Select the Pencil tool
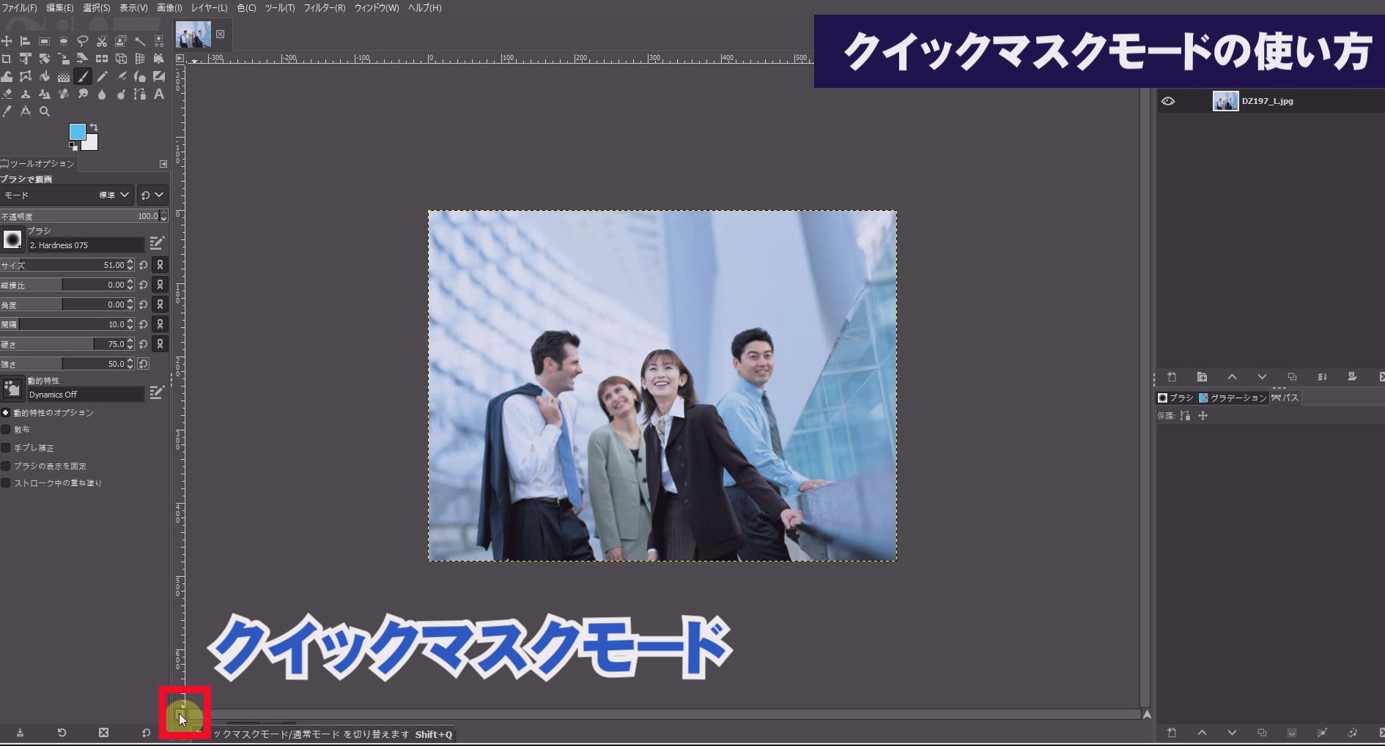The width and height of the screenshot is (1385, 746). coord(102,75)
